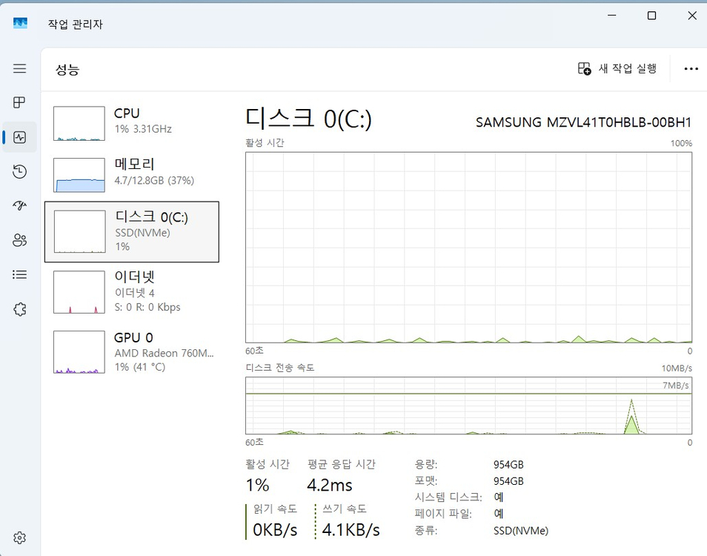Image resolution: width=707 pixels, height=556 pixels.
Task: Select 이더넷 in the performance list
Action: click(132, 291)
